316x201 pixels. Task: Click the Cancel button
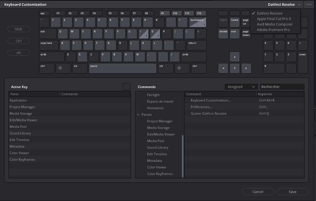258,192
